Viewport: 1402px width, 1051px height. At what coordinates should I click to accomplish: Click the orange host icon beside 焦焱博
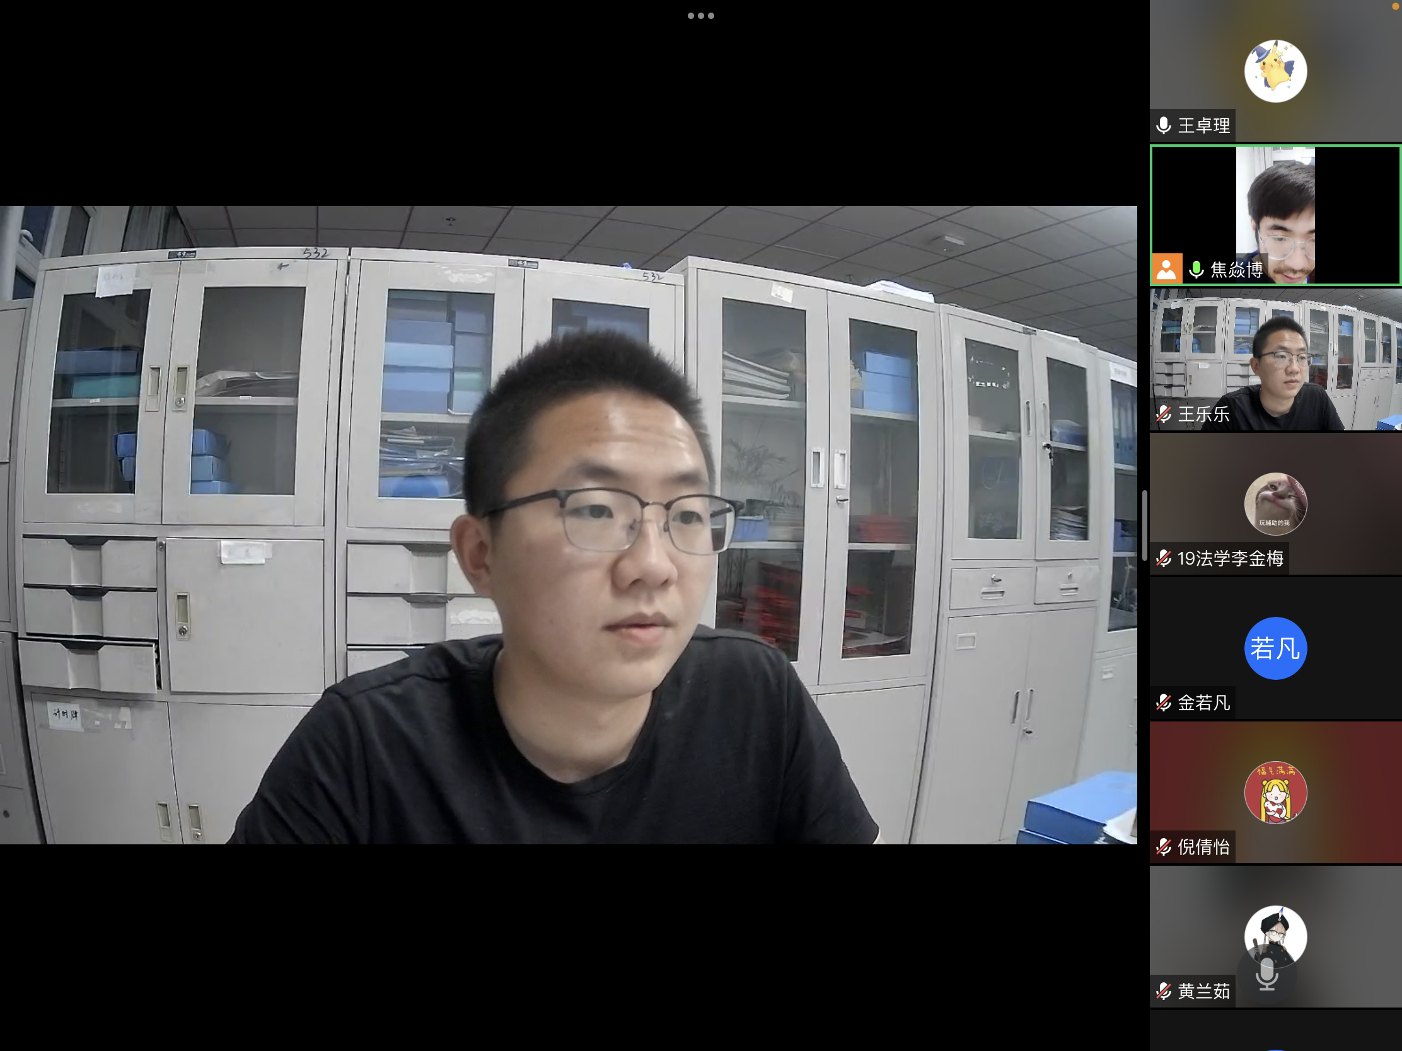[1166, 269]
